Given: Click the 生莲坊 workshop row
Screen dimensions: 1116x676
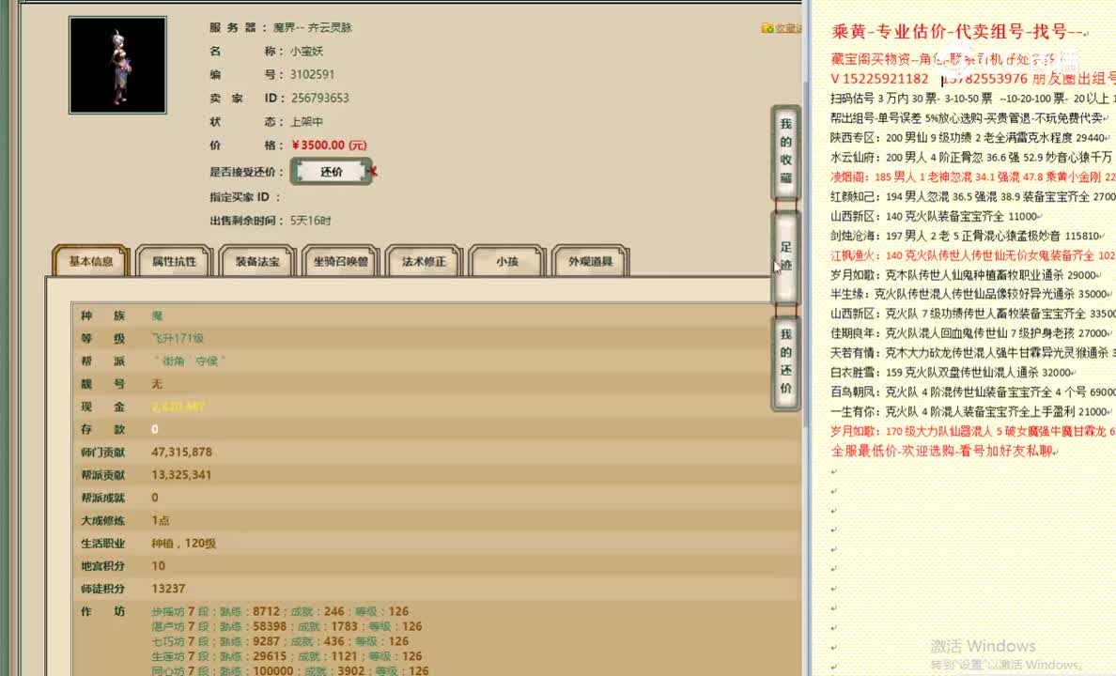Looking at the screenshot, I should pos(287,656).
